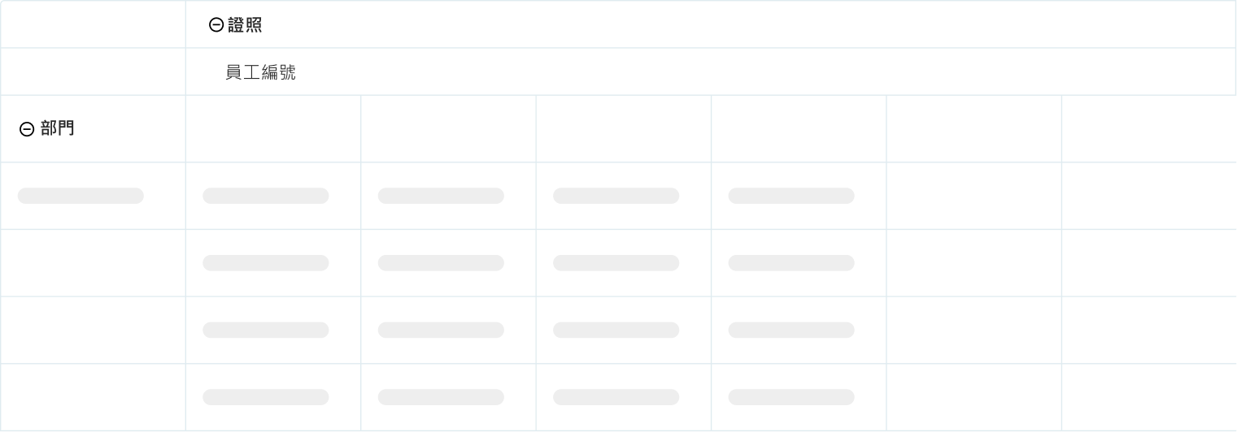Collapse the 部門 row group icon
The width and height of the screenshot is (1237, 432).
pyautogui.click(x=27, y=129)
